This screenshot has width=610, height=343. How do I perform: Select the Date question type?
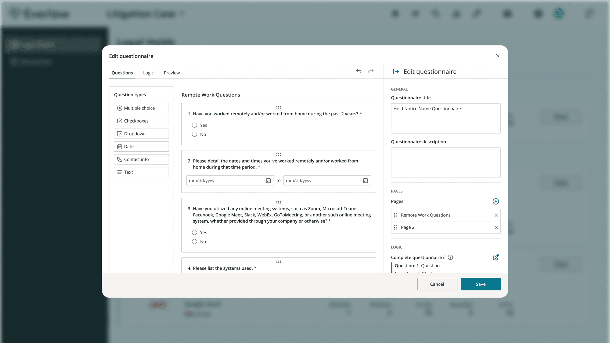pyautogui.click(x=141, y=146)
